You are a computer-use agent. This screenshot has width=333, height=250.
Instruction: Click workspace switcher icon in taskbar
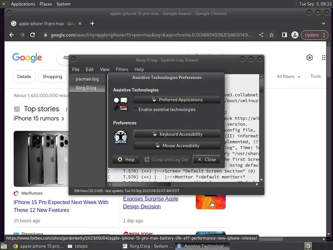[308, 246]
